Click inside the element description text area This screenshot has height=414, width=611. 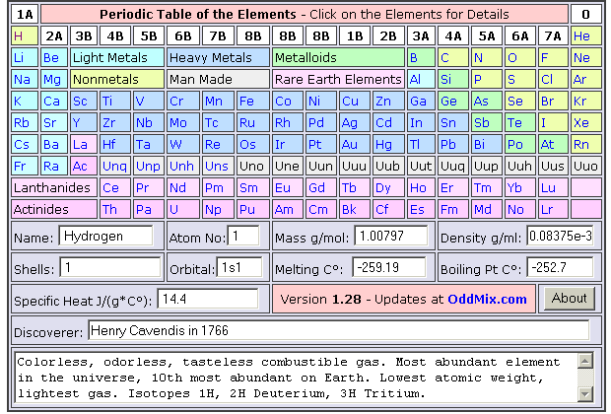pos(297,377)
